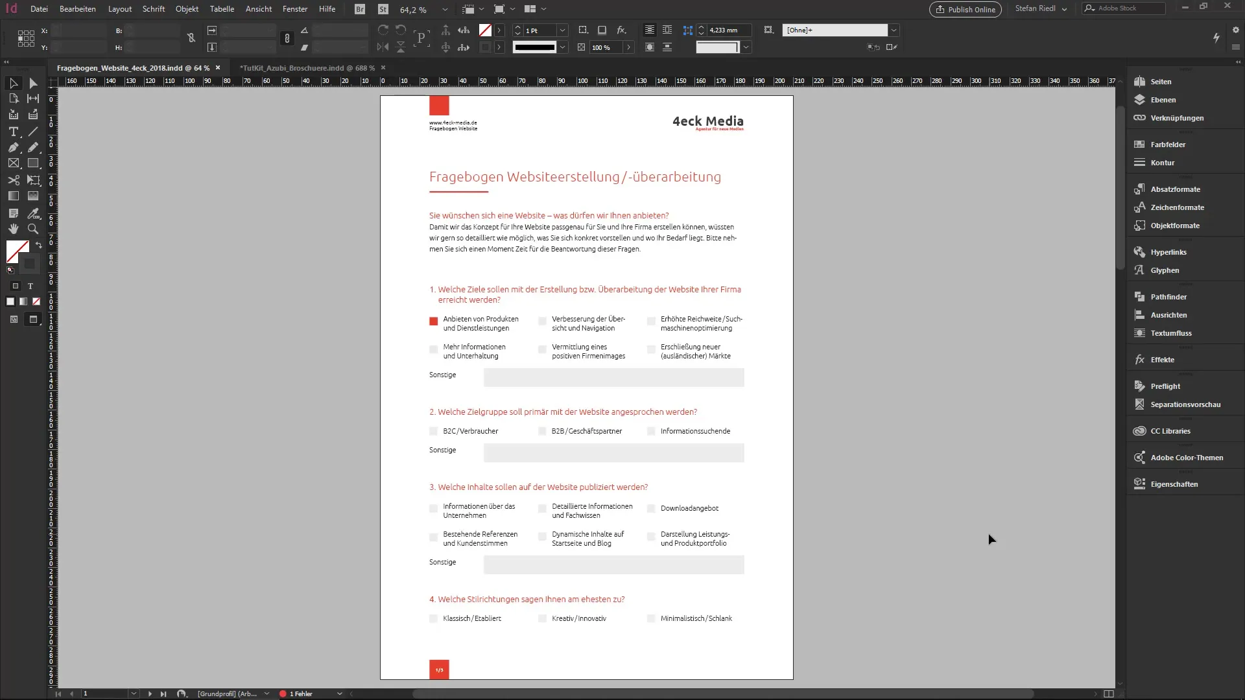Open the stroke style dropdown arrow
The image size is (1245, 700).
[563, 47]
